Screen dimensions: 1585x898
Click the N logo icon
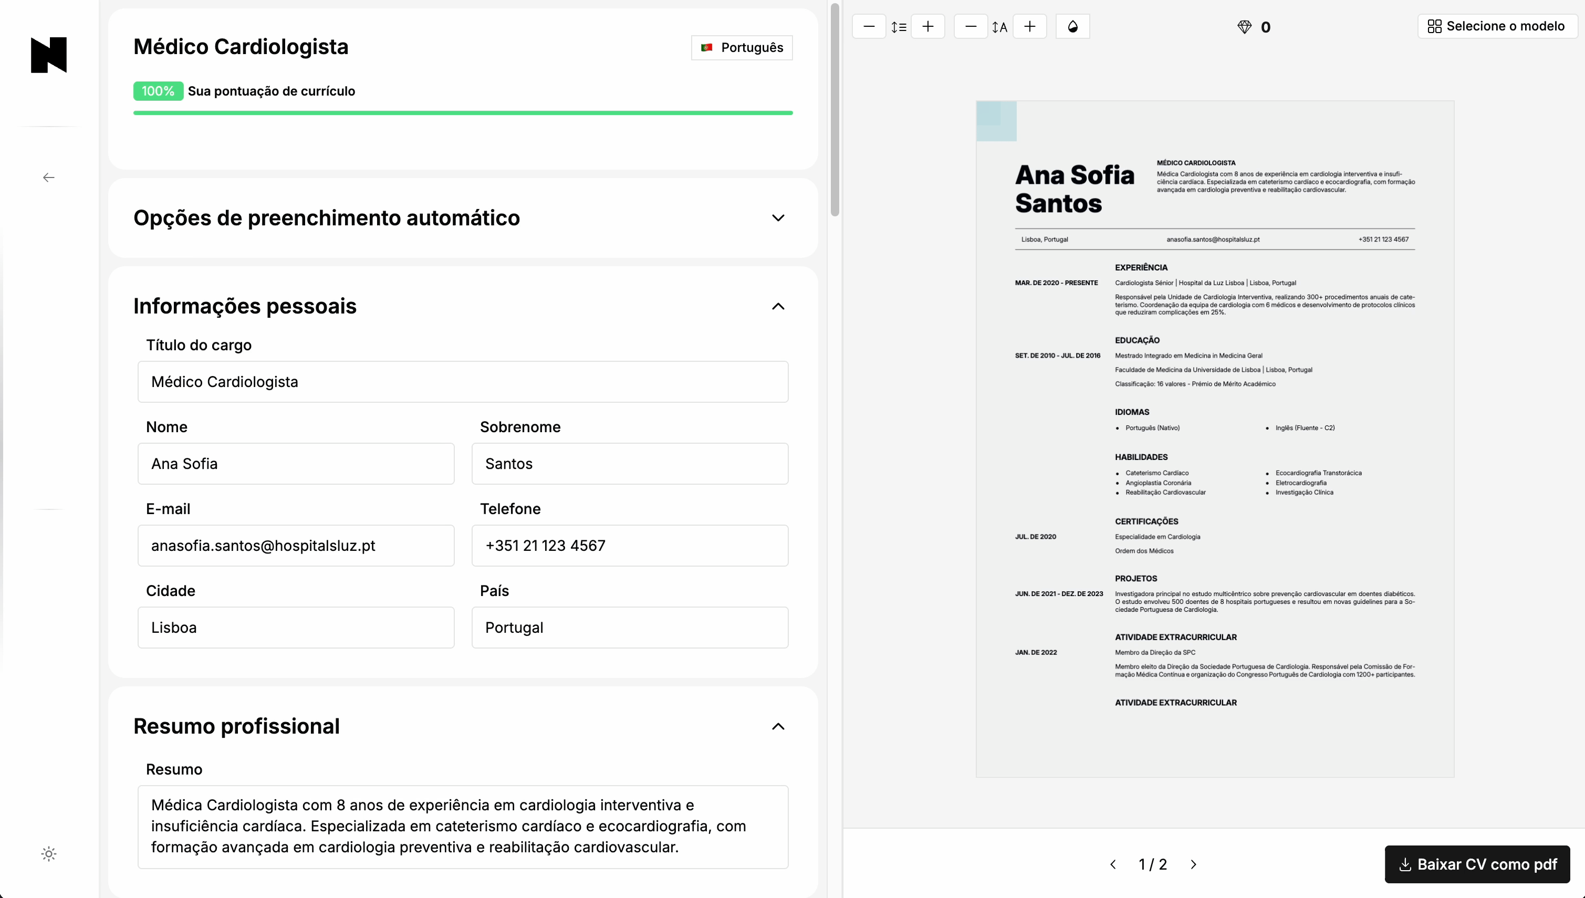click(49, 55)
